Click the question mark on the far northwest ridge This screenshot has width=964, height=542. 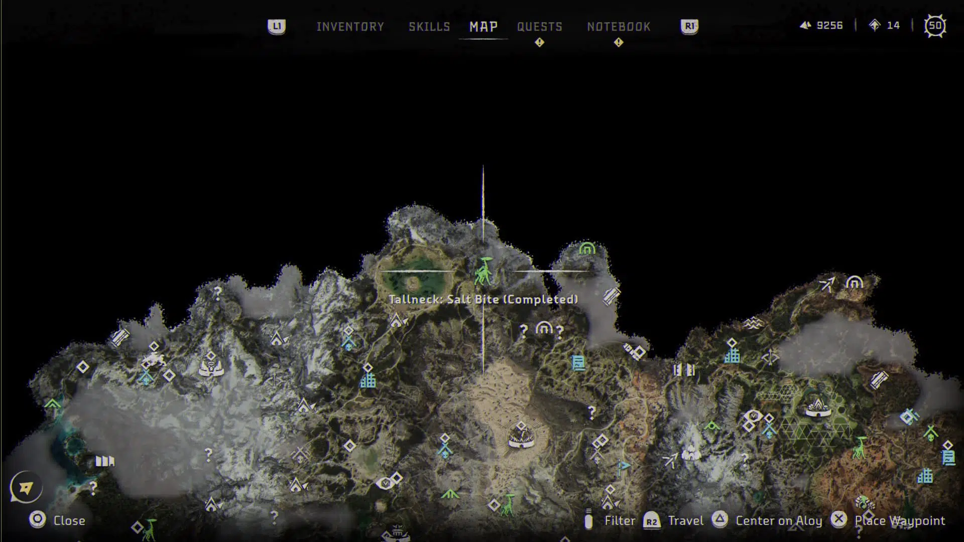[217, 293]
